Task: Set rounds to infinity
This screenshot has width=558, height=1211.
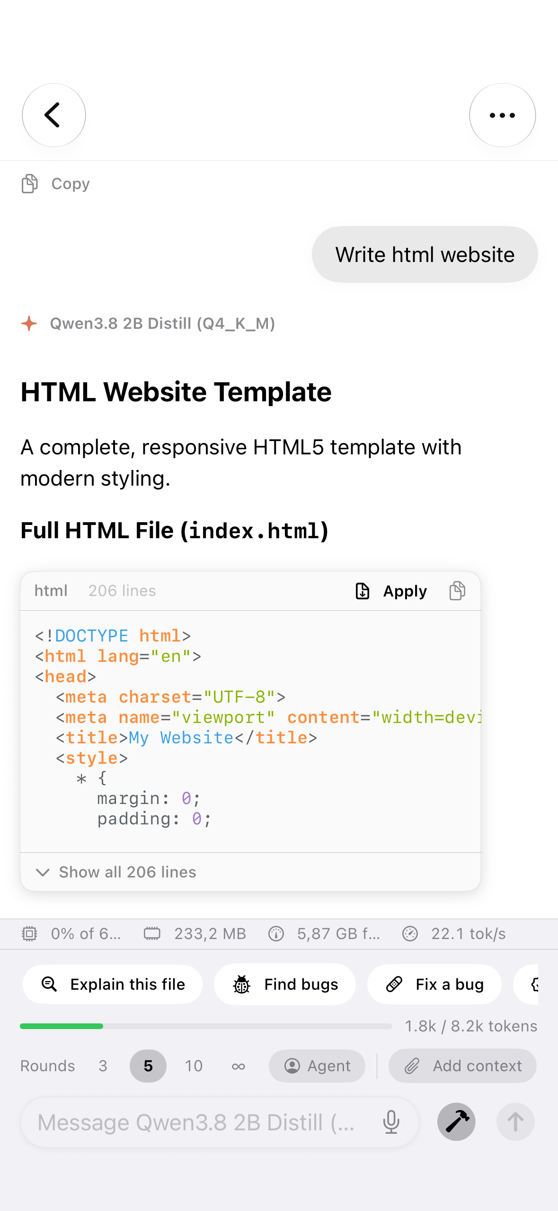Action: click(239, 1066)
